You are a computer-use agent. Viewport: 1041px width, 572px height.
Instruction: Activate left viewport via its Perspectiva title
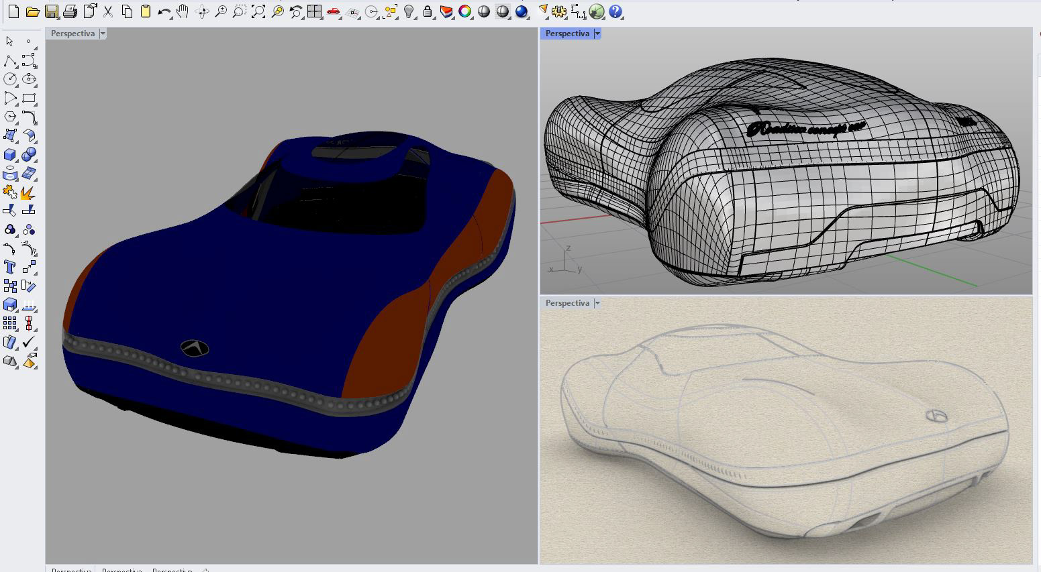(72, 34)
